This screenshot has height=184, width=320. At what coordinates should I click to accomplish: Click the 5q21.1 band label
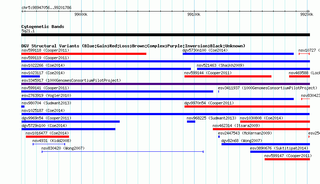click(28, 31)
